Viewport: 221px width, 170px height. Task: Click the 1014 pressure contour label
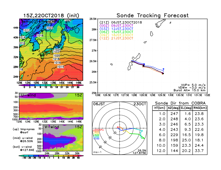[x=61, y=67]
